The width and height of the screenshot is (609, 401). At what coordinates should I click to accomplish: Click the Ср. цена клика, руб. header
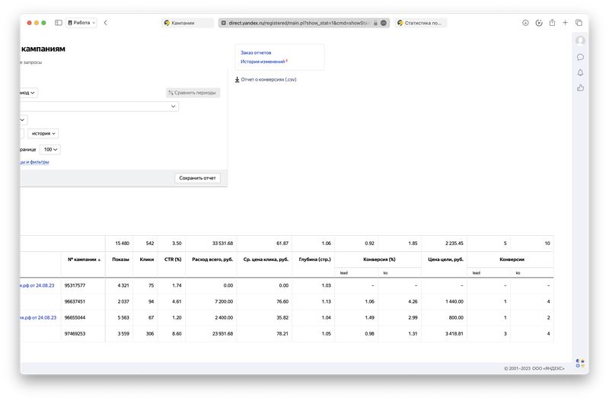266,259
